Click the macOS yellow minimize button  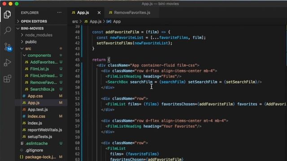11,4
